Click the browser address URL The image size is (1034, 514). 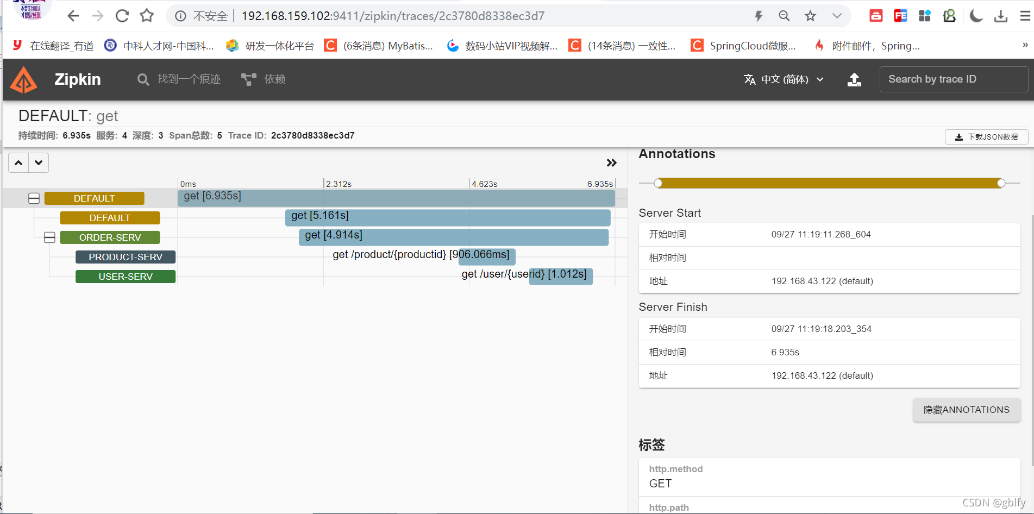tap(393, 16)
